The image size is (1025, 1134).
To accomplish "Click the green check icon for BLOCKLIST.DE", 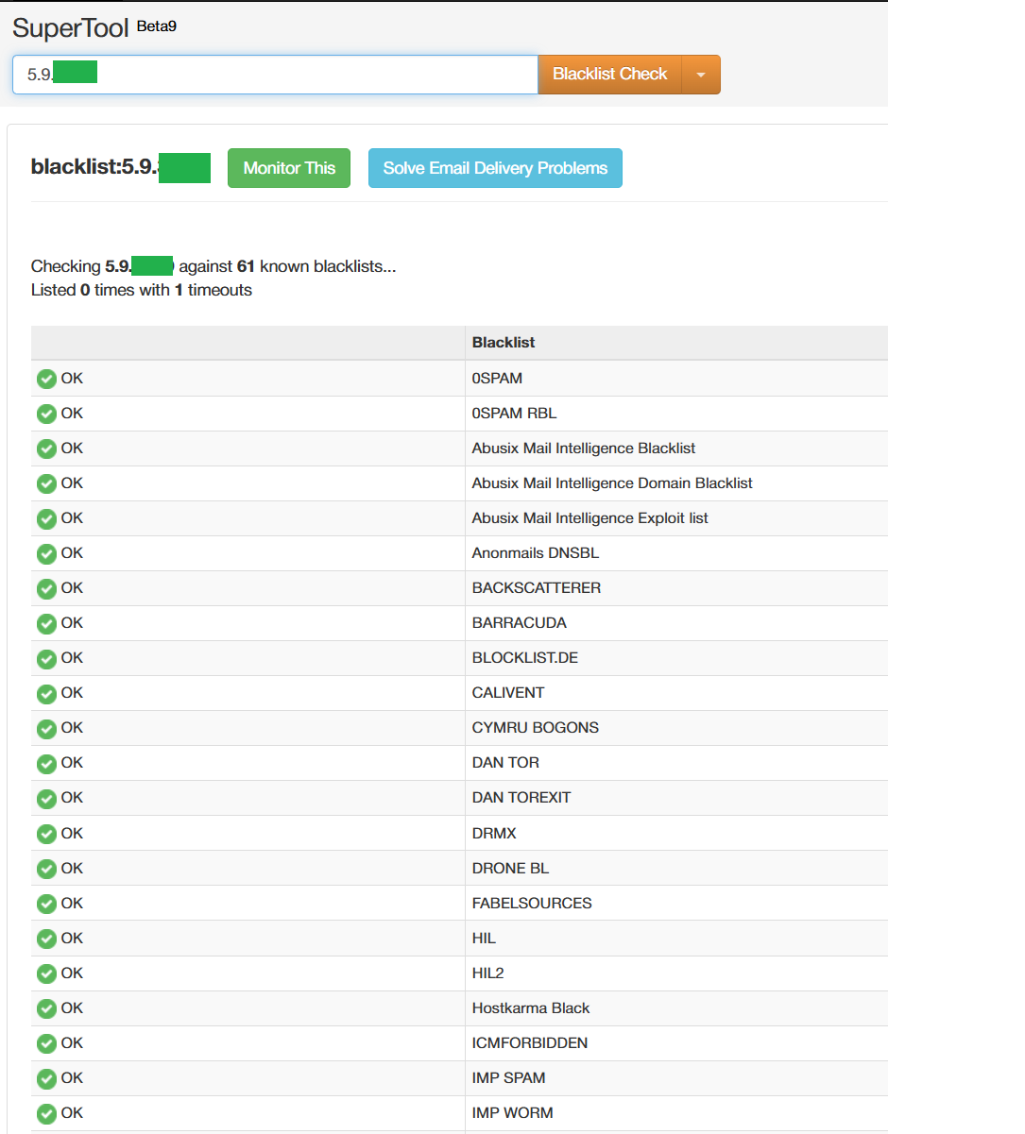I will coord(46,658).
